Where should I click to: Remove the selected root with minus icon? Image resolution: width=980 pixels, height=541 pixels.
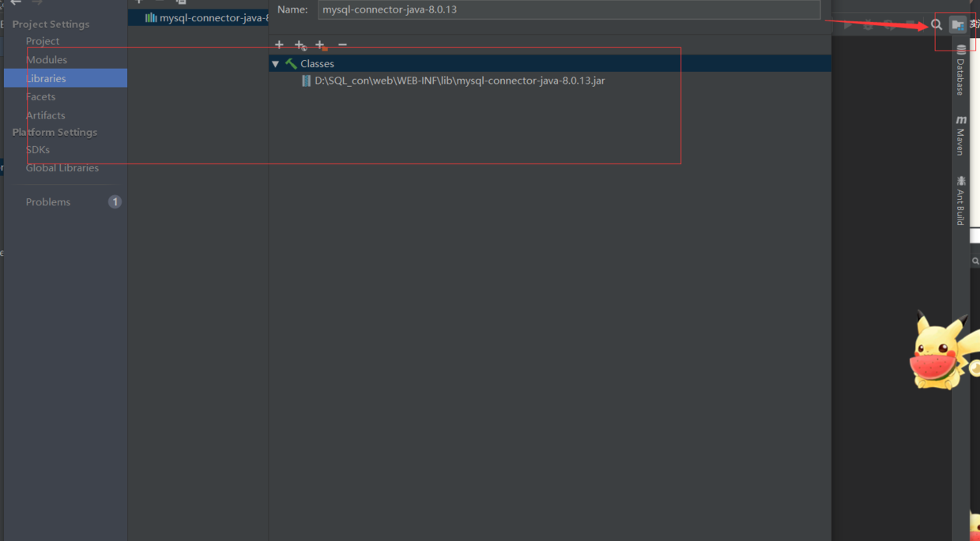point(342,45)
